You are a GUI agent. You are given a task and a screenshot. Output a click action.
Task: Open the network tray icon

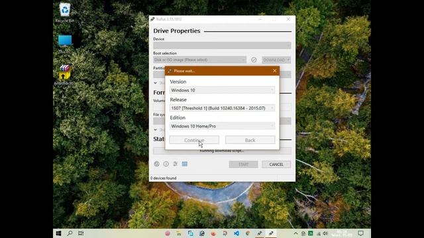tap(319, 233)
